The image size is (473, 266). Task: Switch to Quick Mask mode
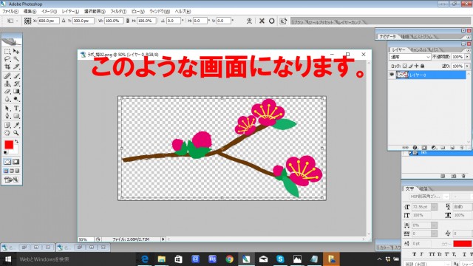click(16, 162)
